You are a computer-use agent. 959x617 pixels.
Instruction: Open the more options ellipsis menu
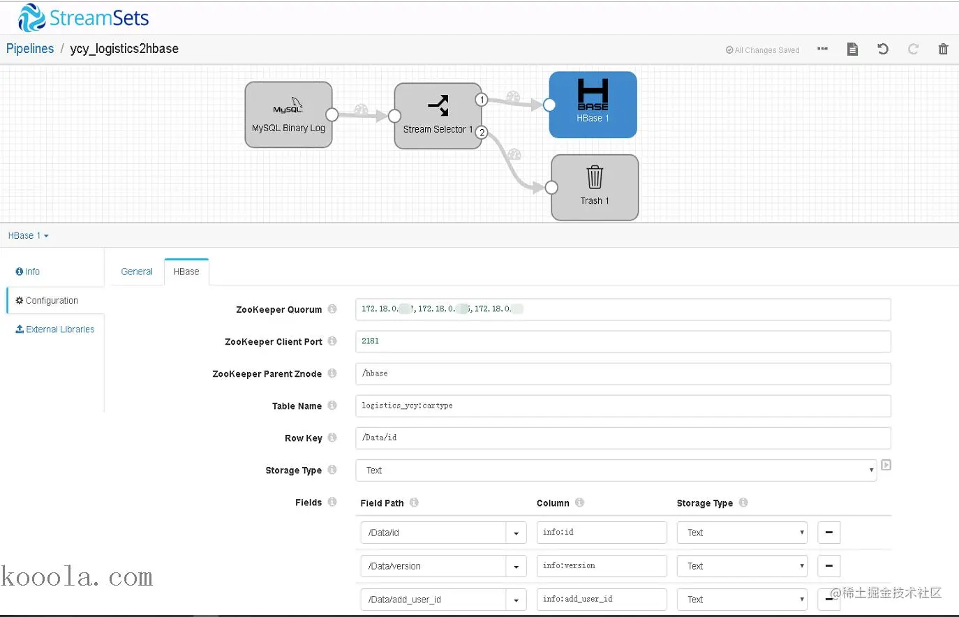coord(822,49)
